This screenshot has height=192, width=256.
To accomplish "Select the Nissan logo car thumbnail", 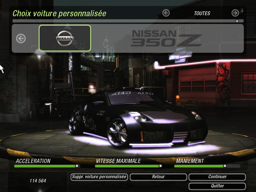I will click(x=65, y=38).
